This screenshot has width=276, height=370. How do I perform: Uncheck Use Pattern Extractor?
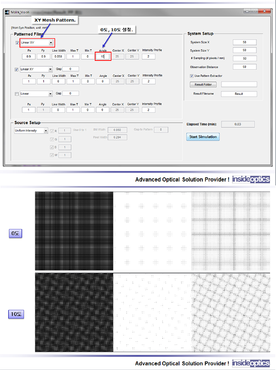(192, 75)
